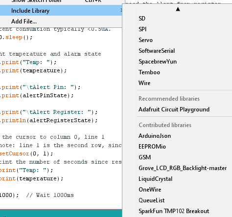This screenshot has width=232, height=217.
Task: Include SparkFun TMP102 Breakout library
Action: click(x=177, y=211)
